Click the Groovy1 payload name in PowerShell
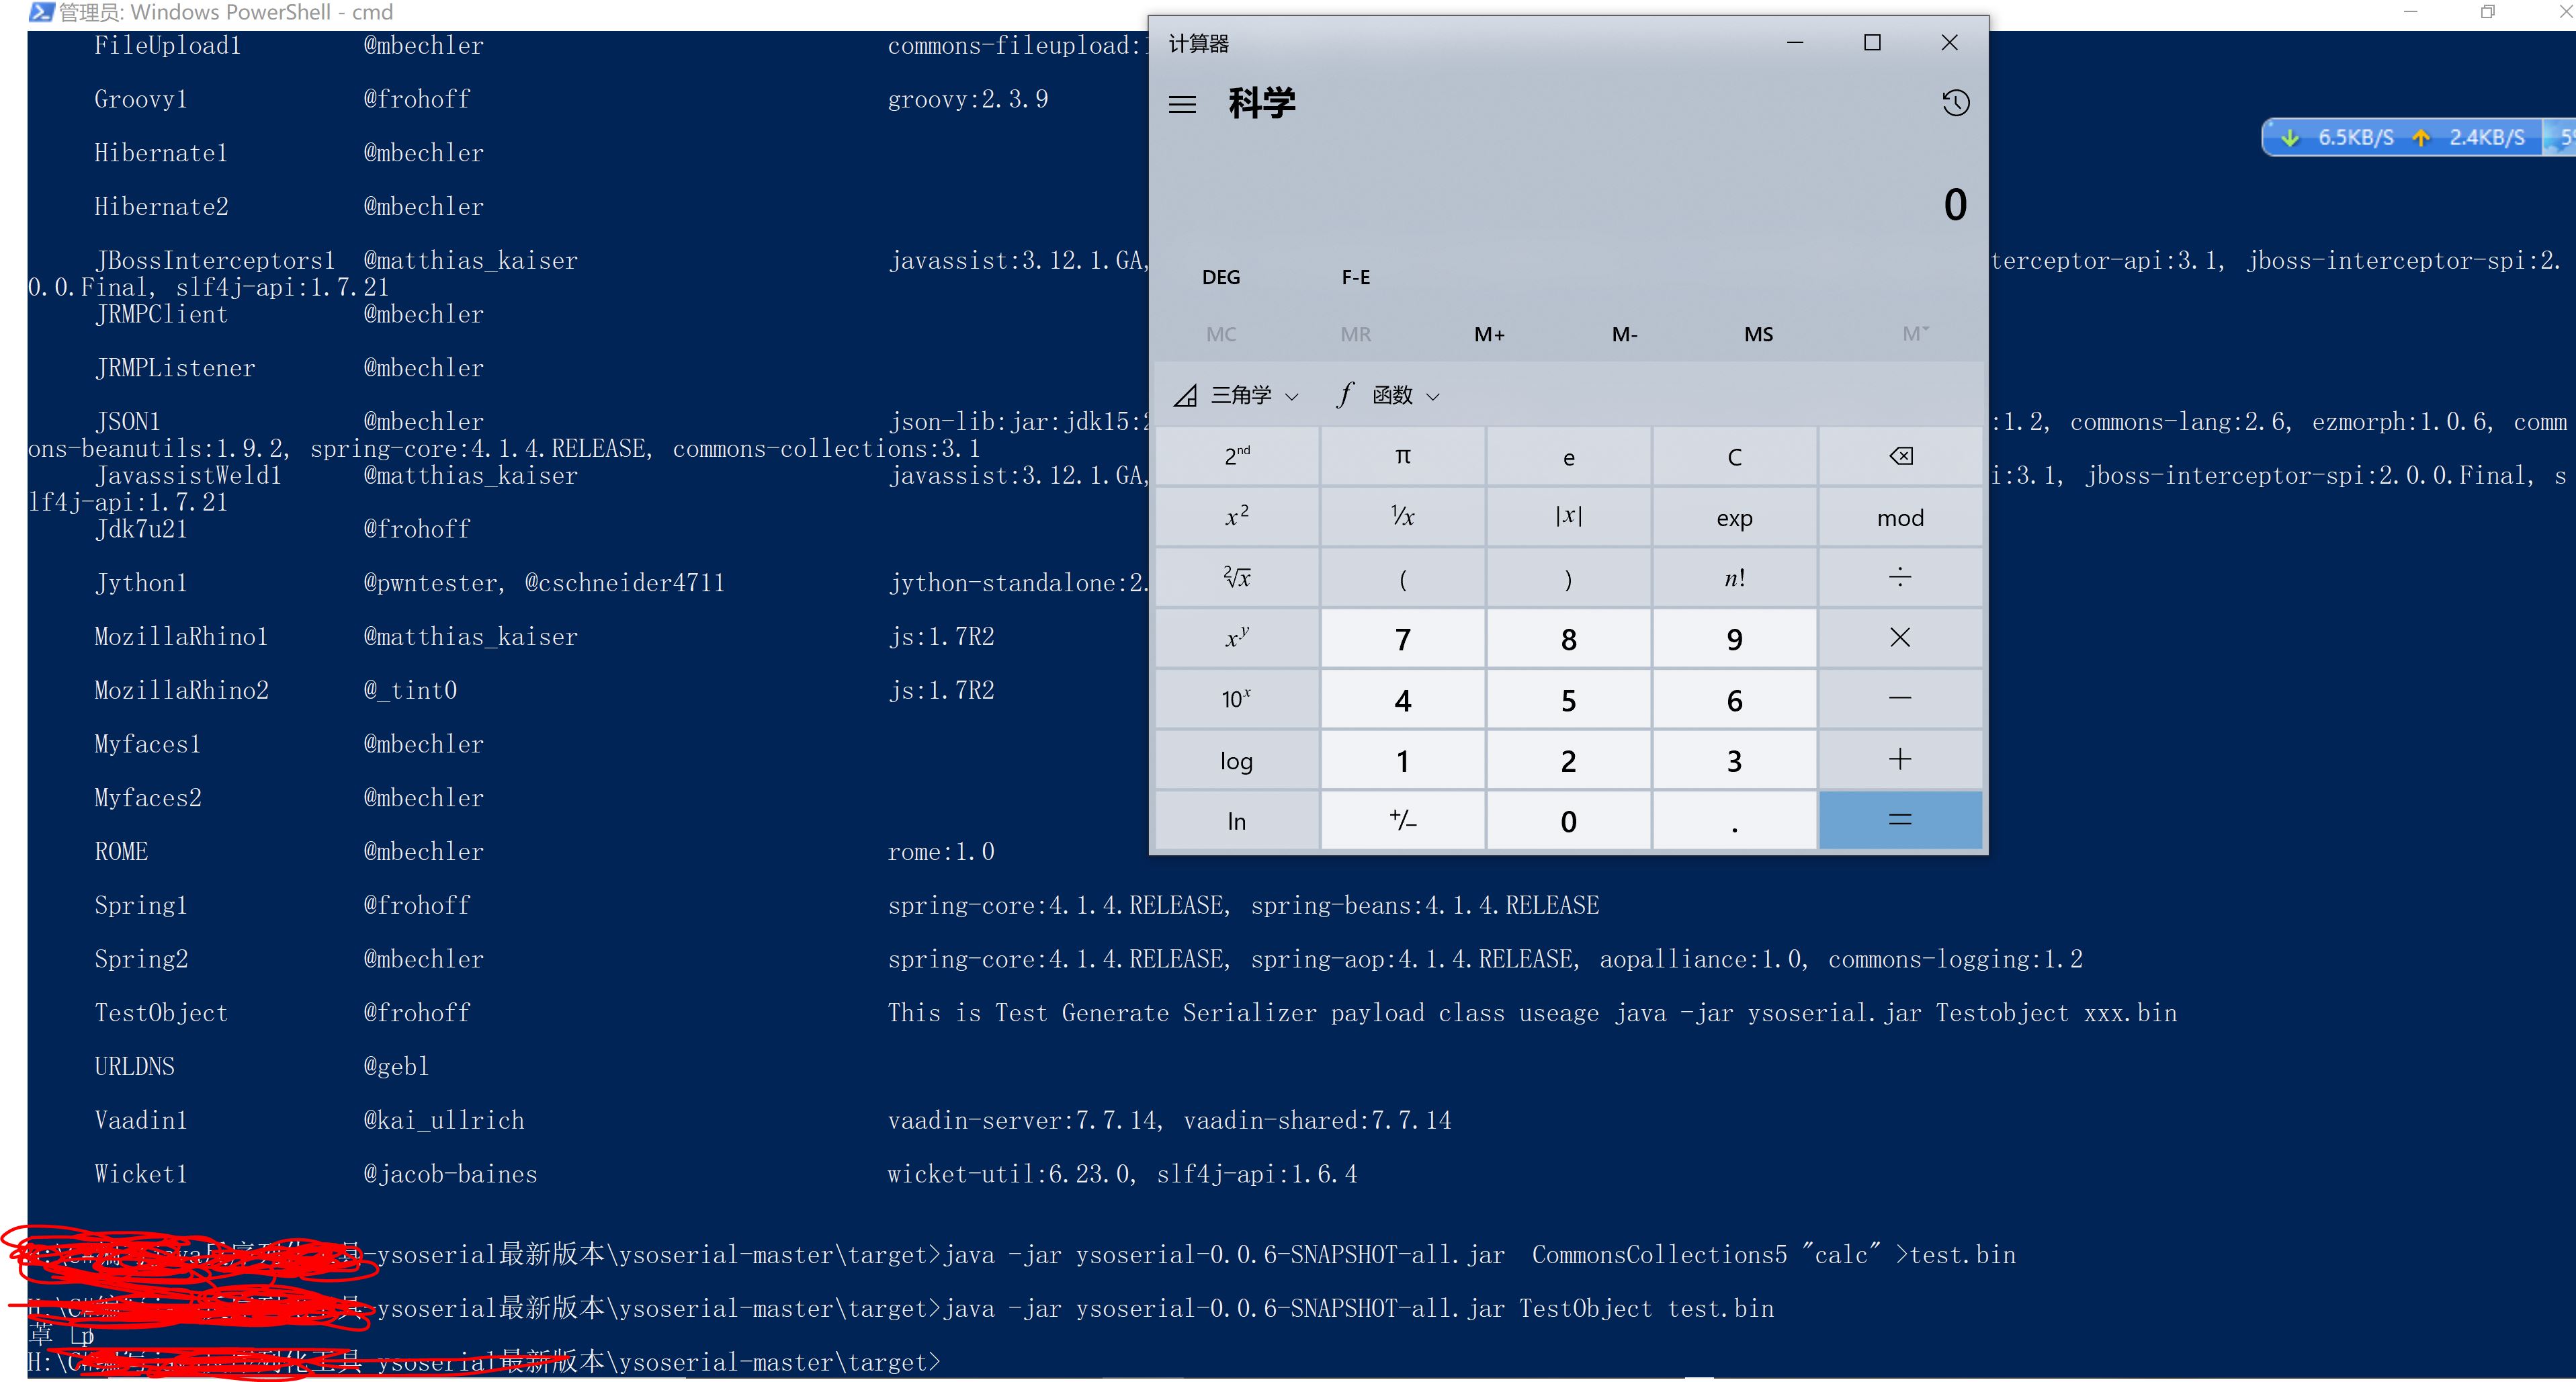Viewport: 2576px width, 1382px height. pos(141,99)
